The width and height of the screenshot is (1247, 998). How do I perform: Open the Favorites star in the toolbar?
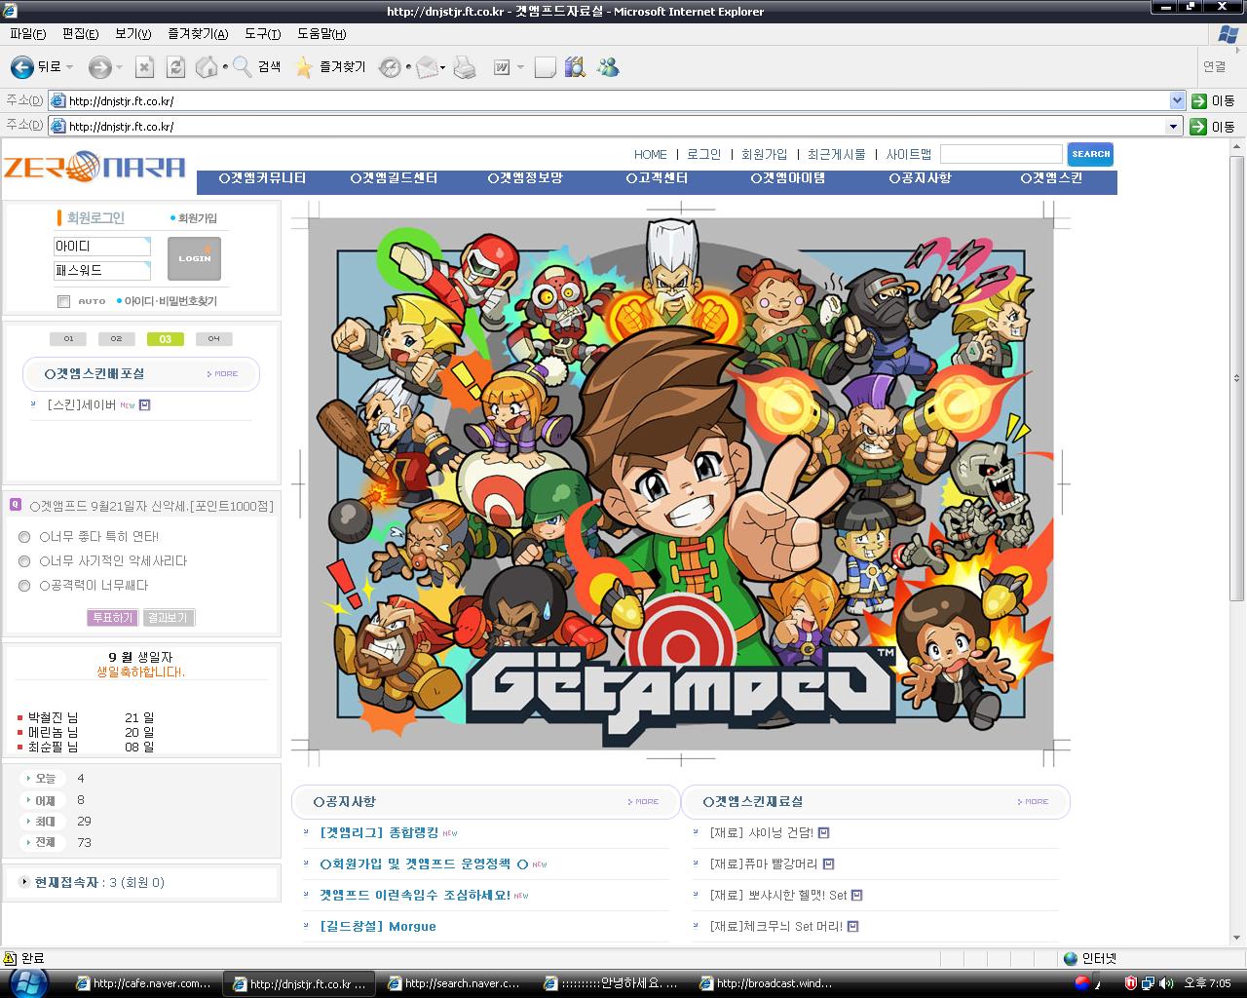(304, 67)
